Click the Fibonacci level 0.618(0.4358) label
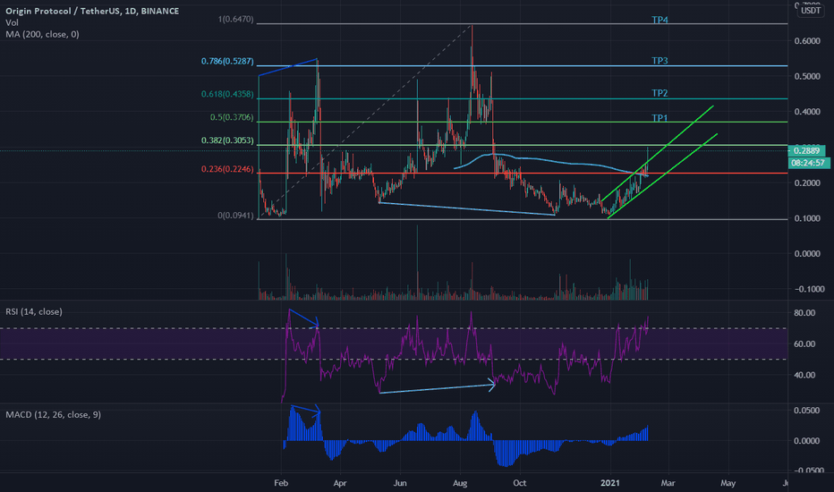The image size is (834, 492). [x=227, y=94]
